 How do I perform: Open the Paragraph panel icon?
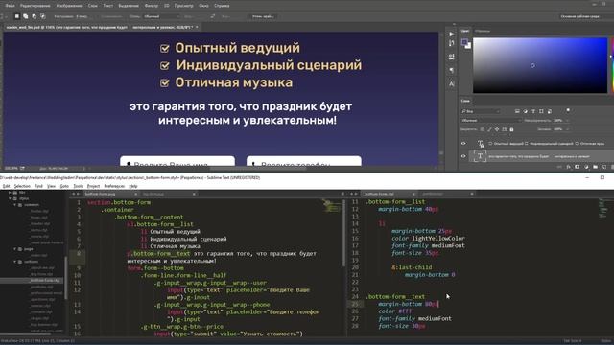point(452,70)
